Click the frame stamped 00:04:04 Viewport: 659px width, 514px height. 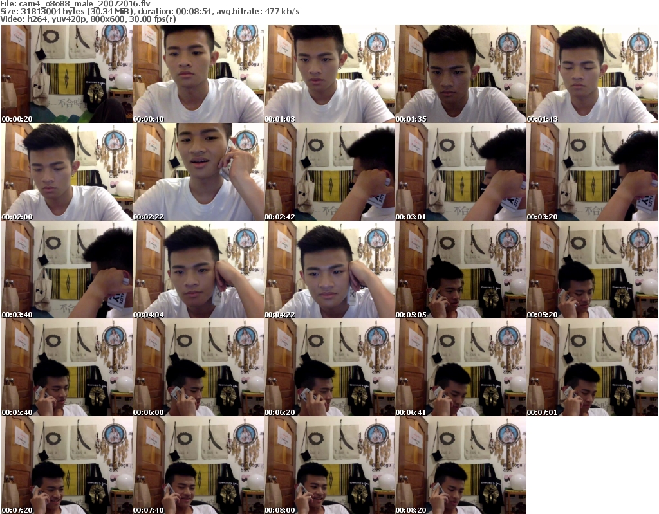pyautogui.click(x=198, y=270)
